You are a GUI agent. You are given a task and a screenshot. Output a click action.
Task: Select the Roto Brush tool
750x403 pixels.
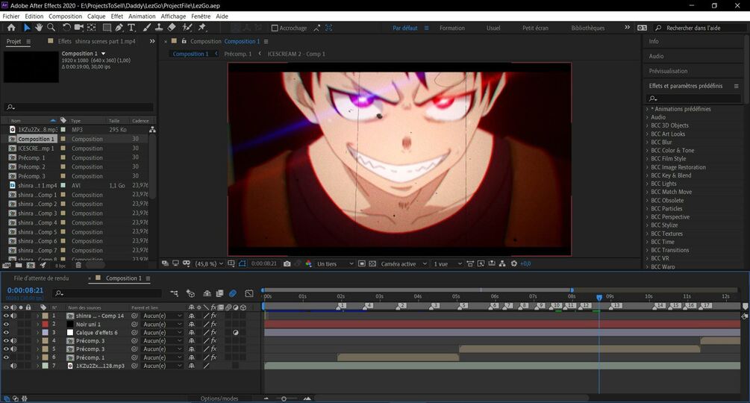pyautogui.click(x=187, y=28)
